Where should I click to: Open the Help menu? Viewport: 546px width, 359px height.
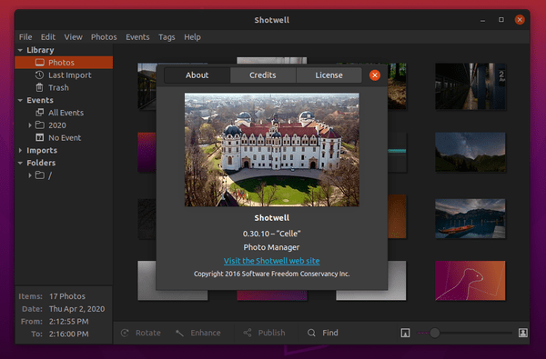click(x=192, y=37)
